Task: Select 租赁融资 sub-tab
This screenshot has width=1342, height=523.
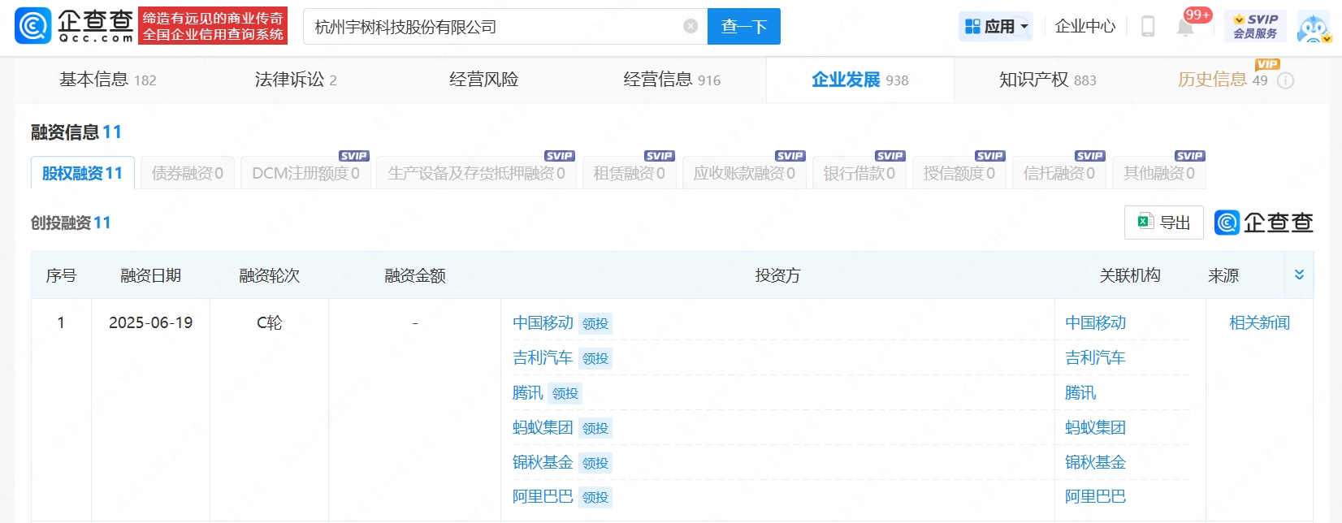Action: (630, 173)
